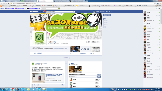Open the gear dropdown next to message button
The height and width of the screenshot is (91, 162).
point(98,42)
